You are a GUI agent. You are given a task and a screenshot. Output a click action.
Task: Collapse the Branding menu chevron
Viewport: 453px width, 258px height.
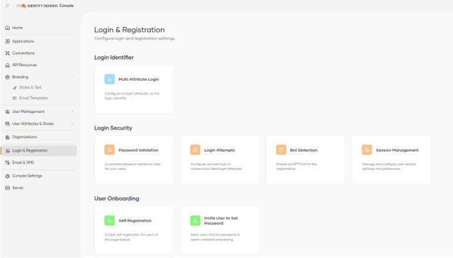coord(72,77)
